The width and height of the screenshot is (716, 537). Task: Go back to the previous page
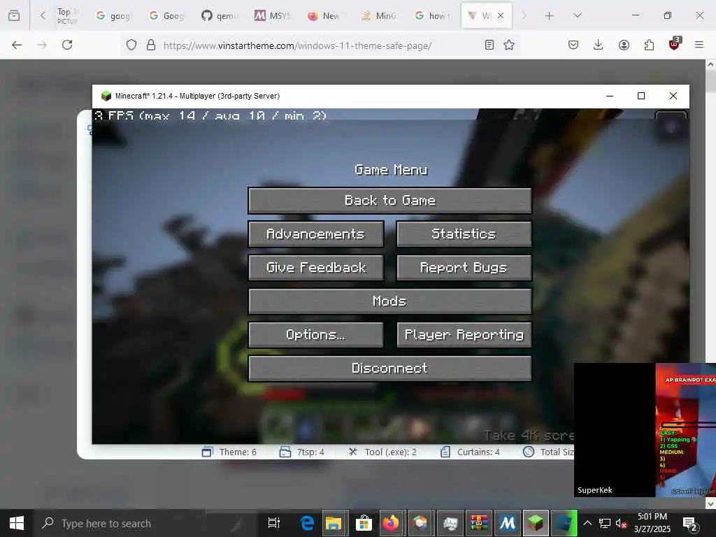point(17,45)
